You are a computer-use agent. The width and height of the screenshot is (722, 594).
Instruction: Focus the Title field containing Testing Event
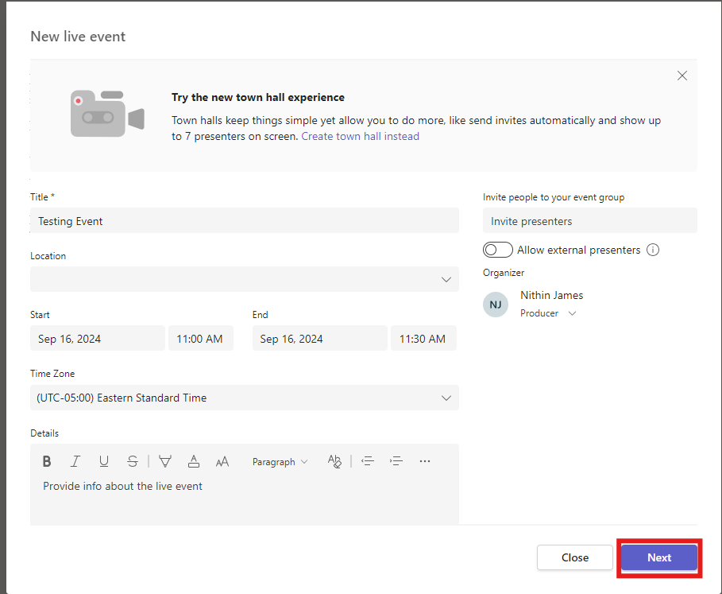(245, 221)
